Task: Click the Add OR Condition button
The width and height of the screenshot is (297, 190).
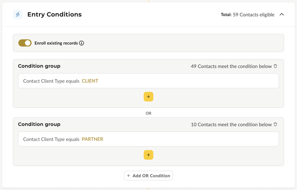Action: (148, 176)
